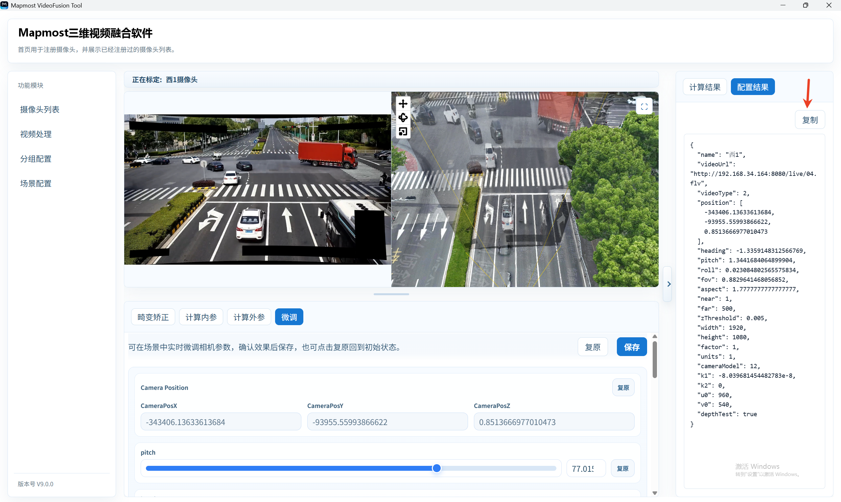Viewport: 841px width, 502px height.
Task: Switch to the 配置结果 tab
Action: 753,87
